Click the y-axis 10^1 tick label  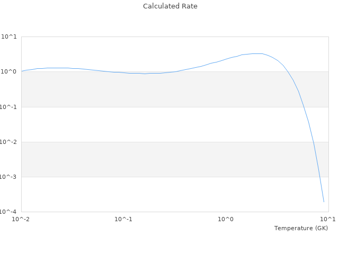click(10, 37)
